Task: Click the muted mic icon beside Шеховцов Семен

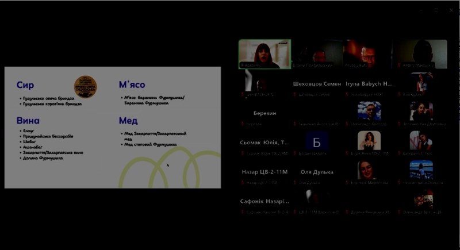Action: point(295,95)
